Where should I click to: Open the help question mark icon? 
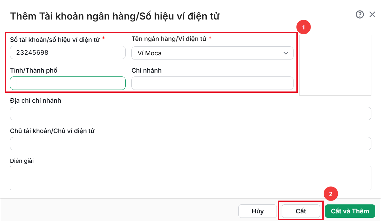360,15
